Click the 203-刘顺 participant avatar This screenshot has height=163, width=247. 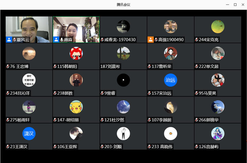pyautogui.click(x=123, y=133)
